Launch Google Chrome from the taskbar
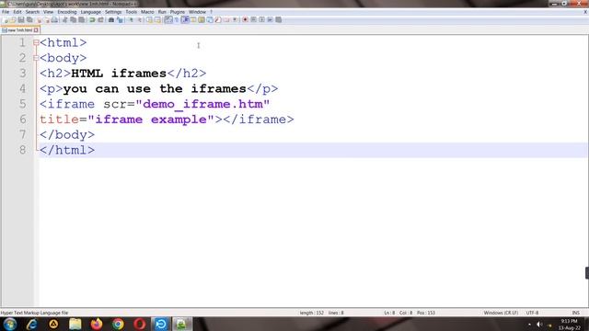Image resolution: width=589 pixels, height=331 pixels. click(118, 324)
